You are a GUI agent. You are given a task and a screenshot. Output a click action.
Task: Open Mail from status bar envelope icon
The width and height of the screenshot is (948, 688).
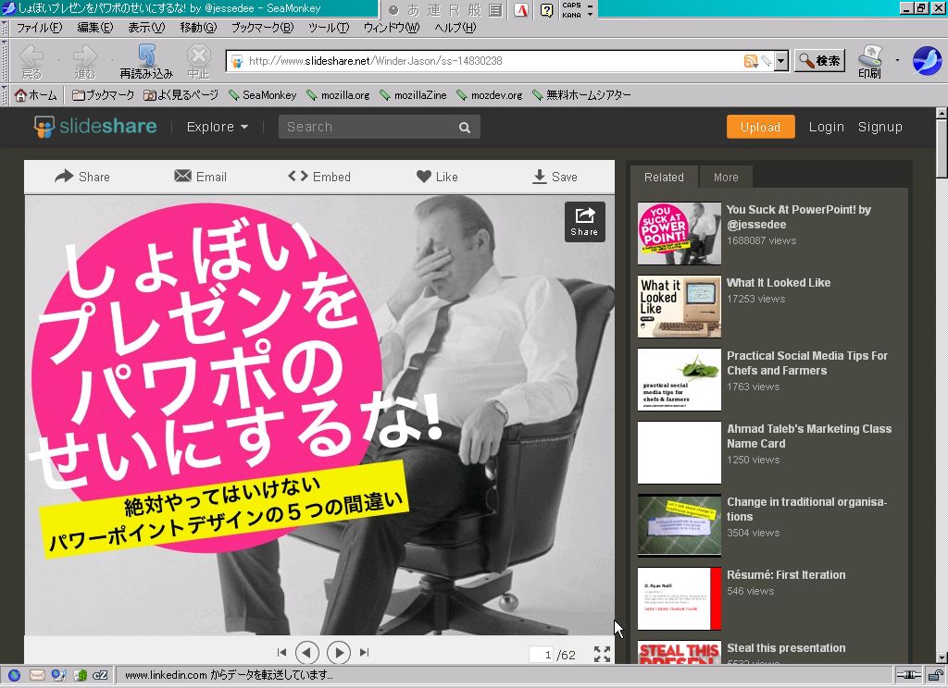click(x=37, y=675)
